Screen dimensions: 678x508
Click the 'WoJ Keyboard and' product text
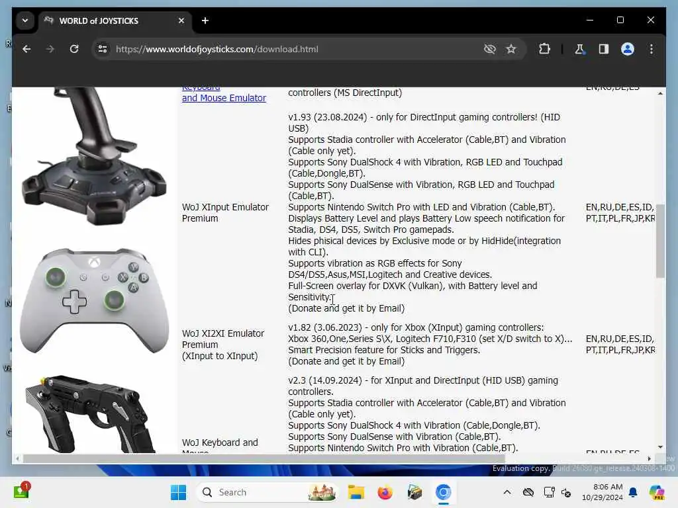[x=220, y=443]
